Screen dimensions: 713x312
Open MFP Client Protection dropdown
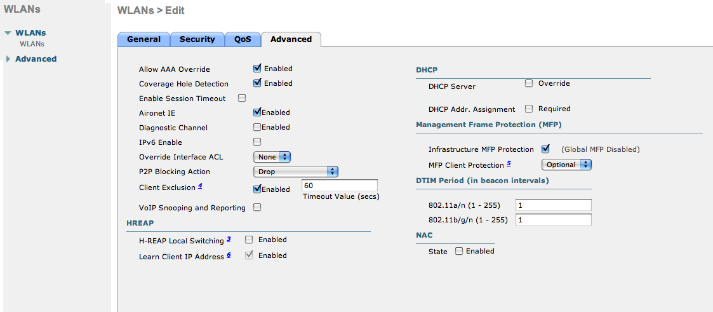[566, 165]
